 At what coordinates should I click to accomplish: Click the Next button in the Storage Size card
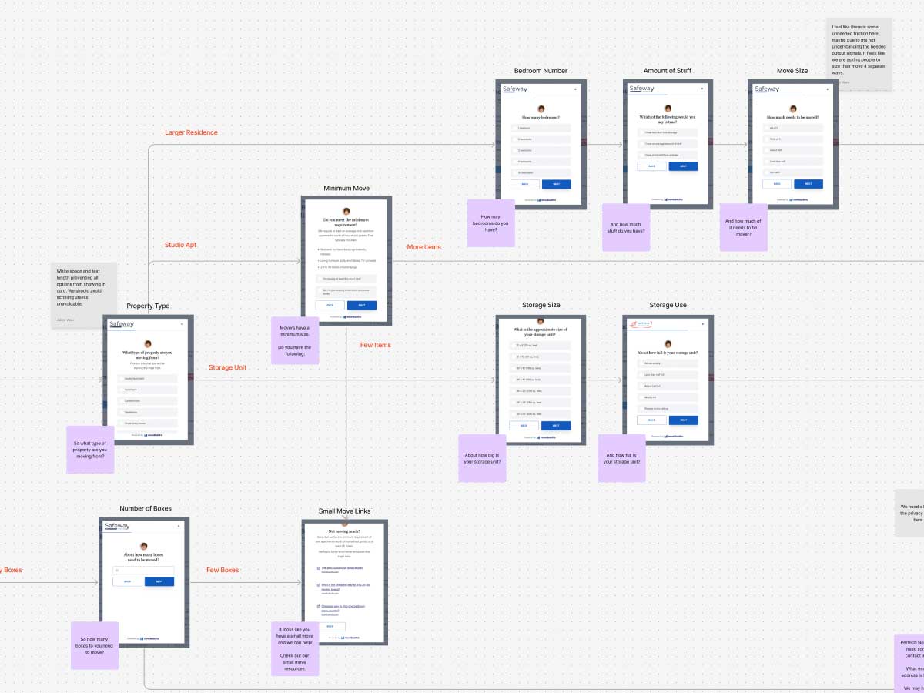pyautogui.click(x=556, y=426)
